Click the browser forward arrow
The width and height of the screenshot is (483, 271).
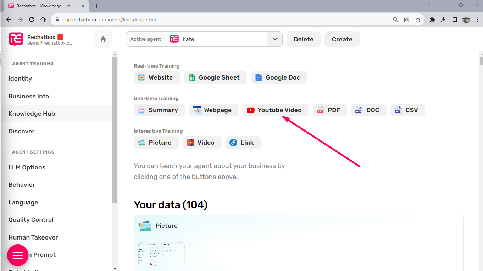20,20
